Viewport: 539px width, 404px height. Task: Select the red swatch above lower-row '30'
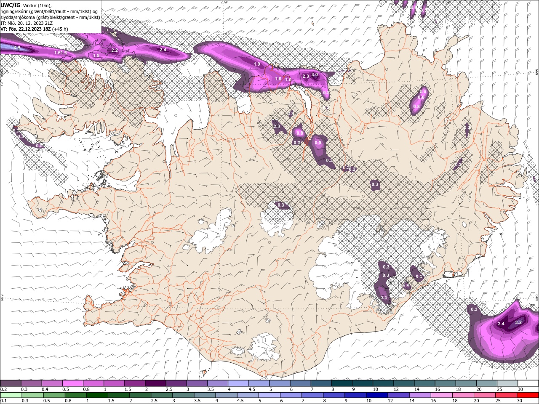coord(528,395)
